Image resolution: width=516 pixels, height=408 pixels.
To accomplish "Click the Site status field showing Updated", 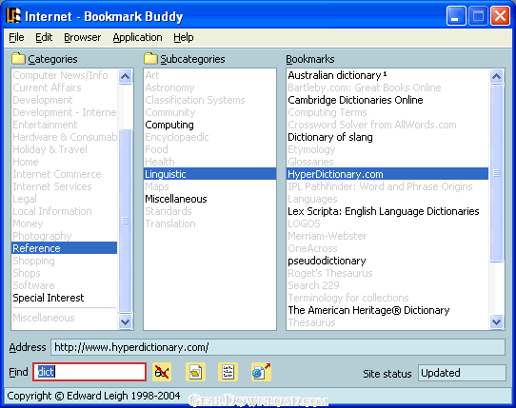I will point(462,373).
